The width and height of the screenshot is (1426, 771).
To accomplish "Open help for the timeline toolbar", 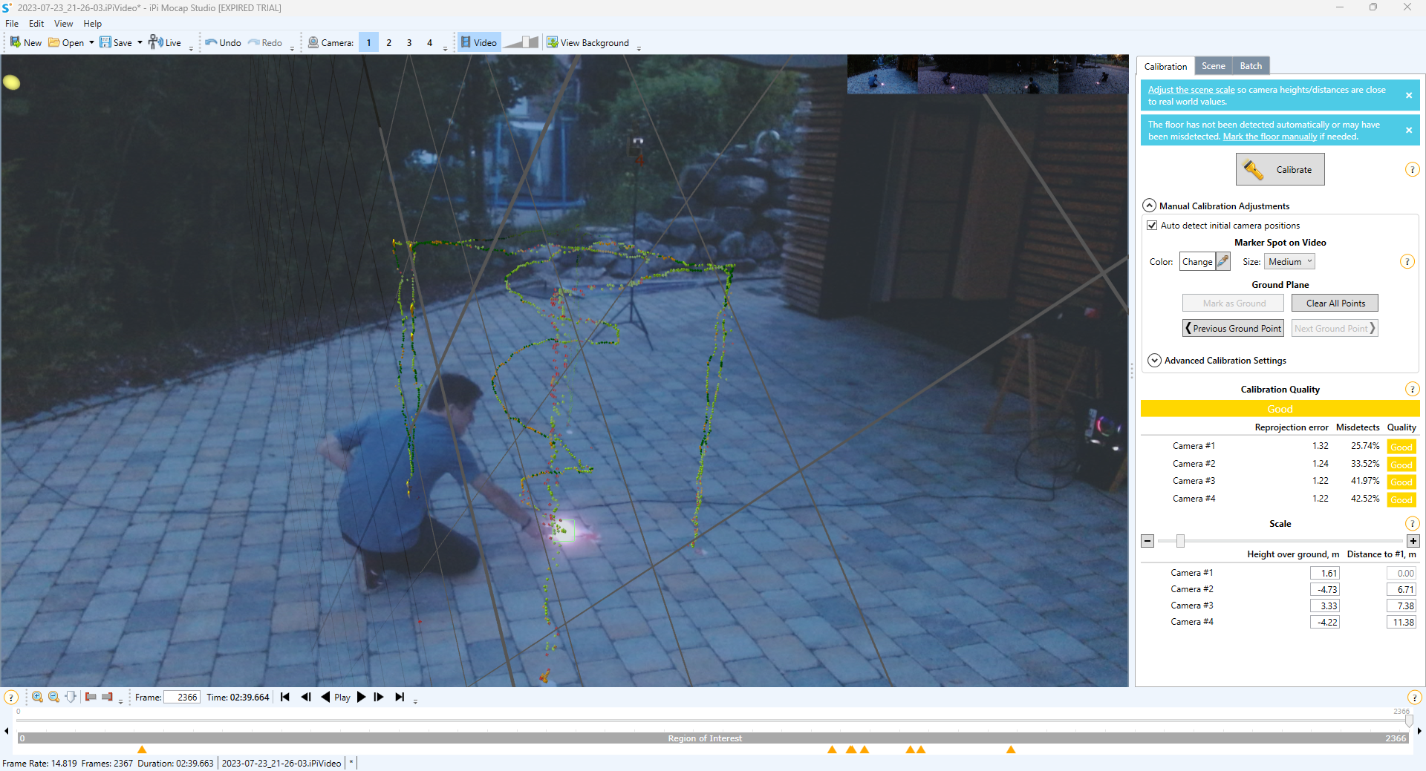I will tap(11, 698).
